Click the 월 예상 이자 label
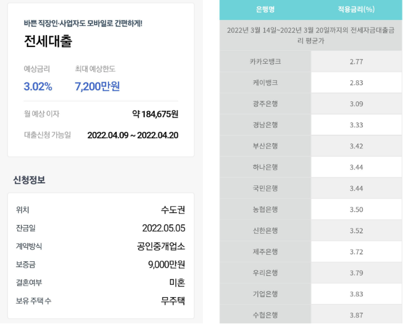Screen dimensions: 403x324 [42, 114]
